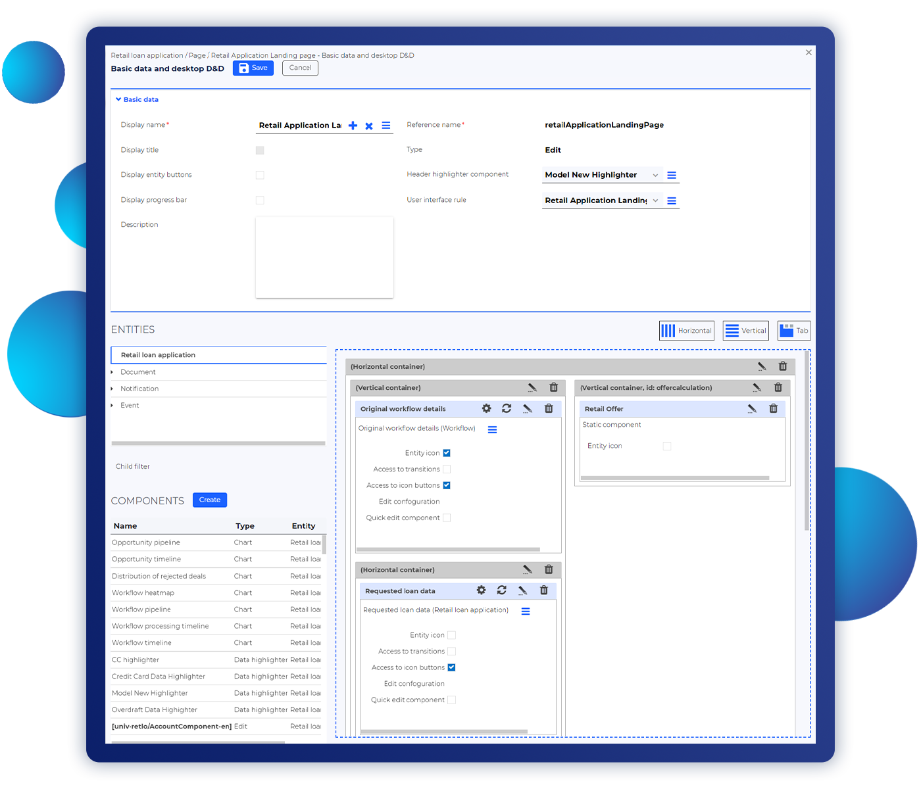Open menu for Requested loan data entity
921x789 pixels.
click(526, 611)
